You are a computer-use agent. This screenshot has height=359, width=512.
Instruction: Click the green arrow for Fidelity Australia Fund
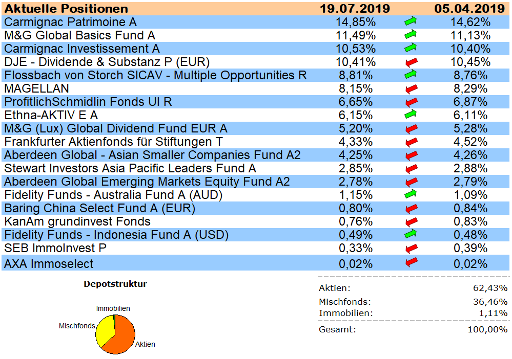(411, 194)
